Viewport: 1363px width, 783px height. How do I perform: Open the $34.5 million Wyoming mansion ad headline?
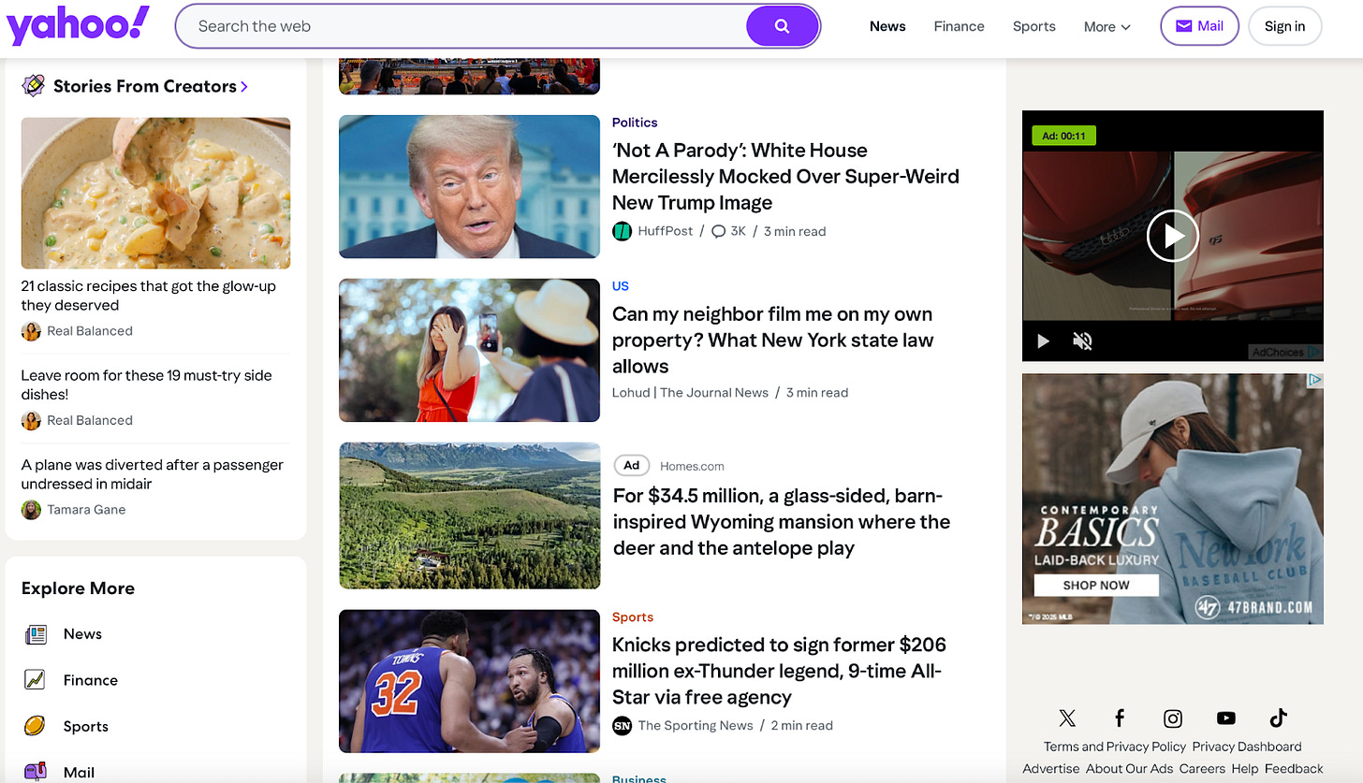(x=782, y=522)
